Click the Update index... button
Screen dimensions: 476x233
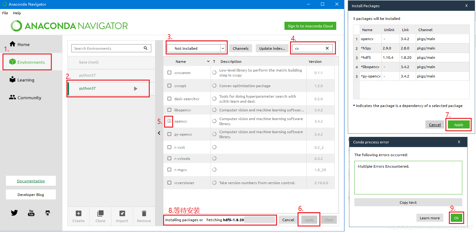(272, 48)
